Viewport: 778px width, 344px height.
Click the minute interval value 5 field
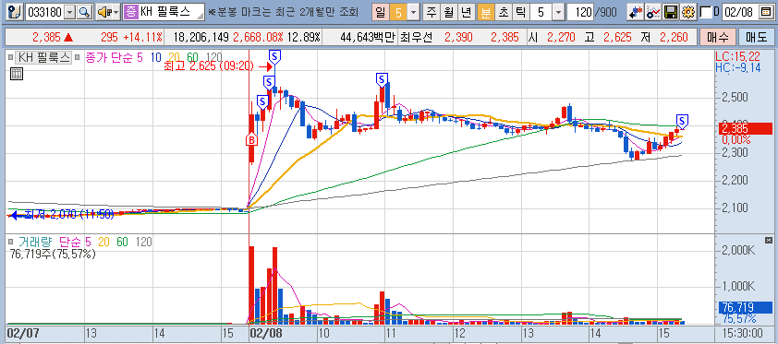pos(541,12)
